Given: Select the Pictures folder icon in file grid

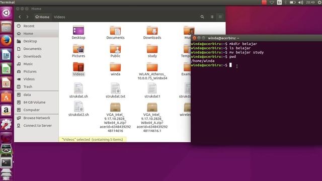Looking at the screenshot, I should tap(78, 49).
